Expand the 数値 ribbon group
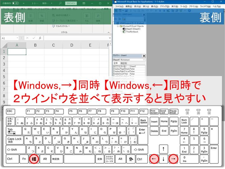 (x=42, y=18)
